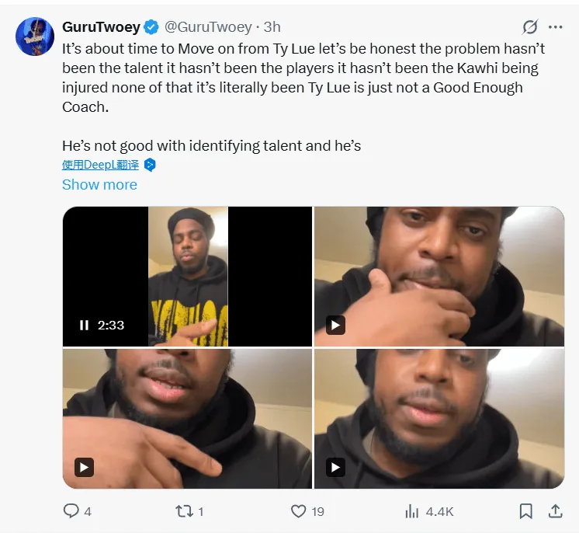
Task: Open GuruTwoey's profile avatar
Action: tap(35, 37)
